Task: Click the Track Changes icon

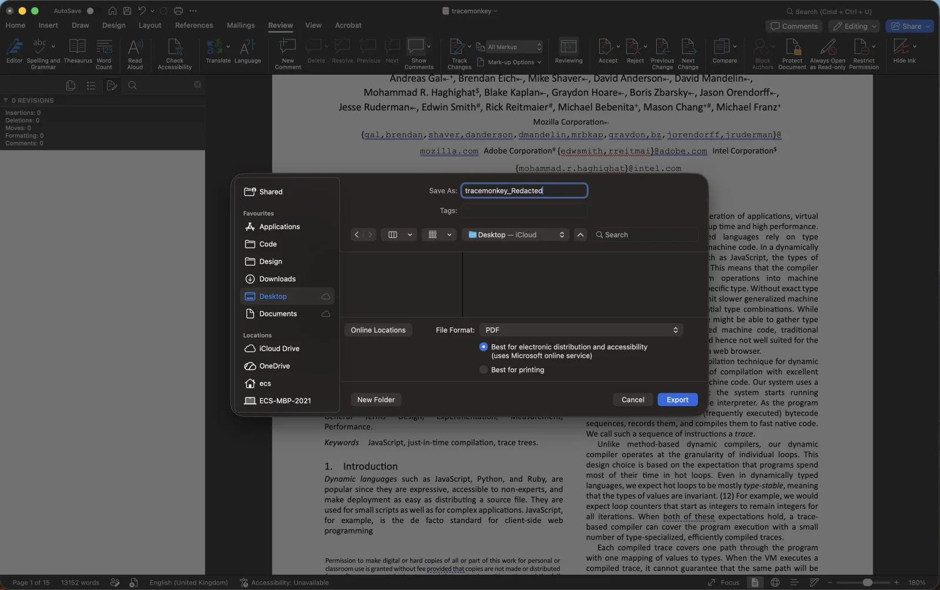Action: click(x=456, y=46)
